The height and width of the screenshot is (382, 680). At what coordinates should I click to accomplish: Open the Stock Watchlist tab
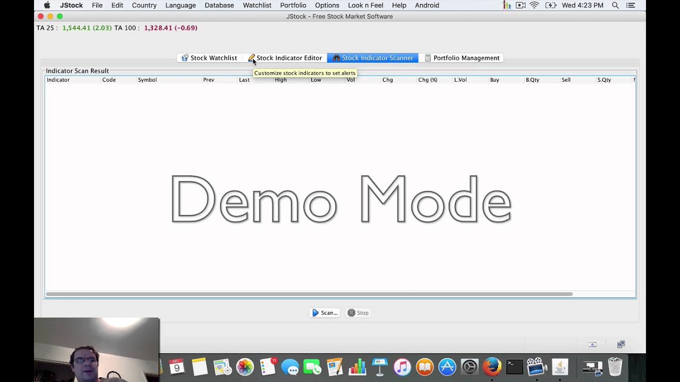209,58
